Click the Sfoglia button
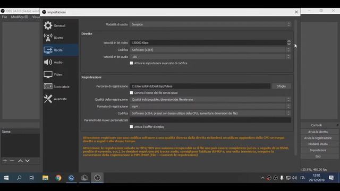340x191 pixels. click(281, 86)
